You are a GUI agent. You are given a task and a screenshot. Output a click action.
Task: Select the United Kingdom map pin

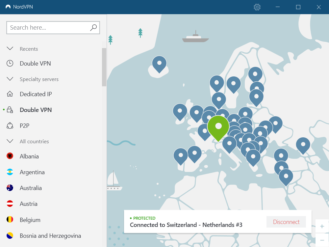coord(197,114)
